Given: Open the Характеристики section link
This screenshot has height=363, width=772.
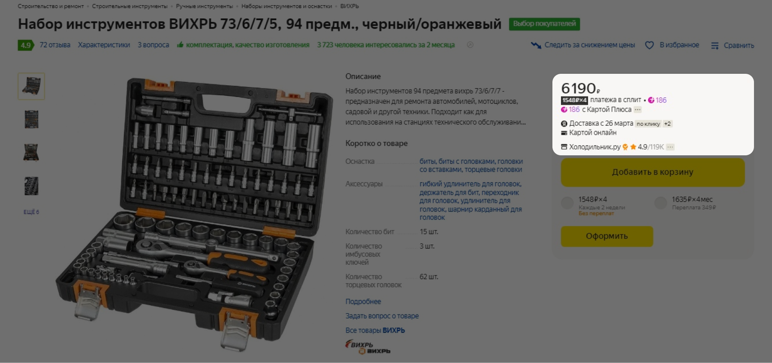Looking at the screenshot, I should pyautogui.click(x=104, y=45).
